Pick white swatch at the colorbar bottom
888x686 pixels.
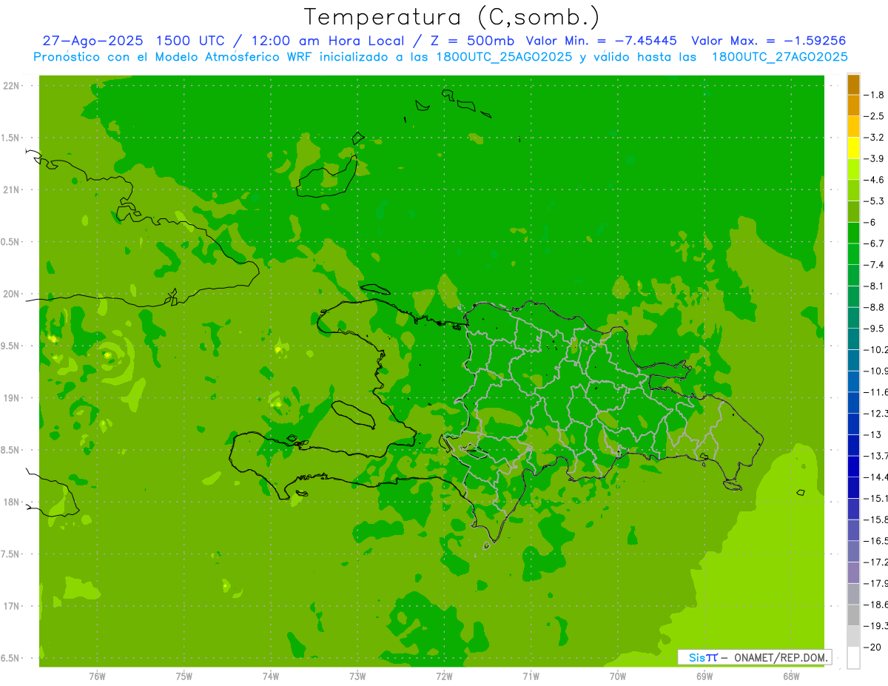coord(853,658)
